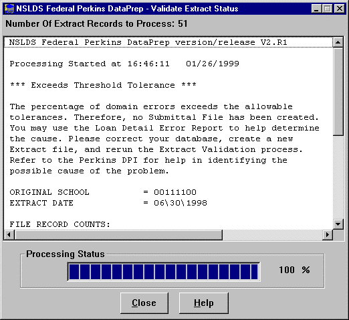Minimize the Validate Extract Status window
349x320 pixels.
316,9
